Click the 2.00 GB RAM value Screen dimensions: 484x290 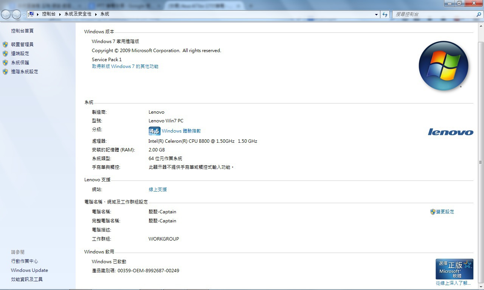157,150
